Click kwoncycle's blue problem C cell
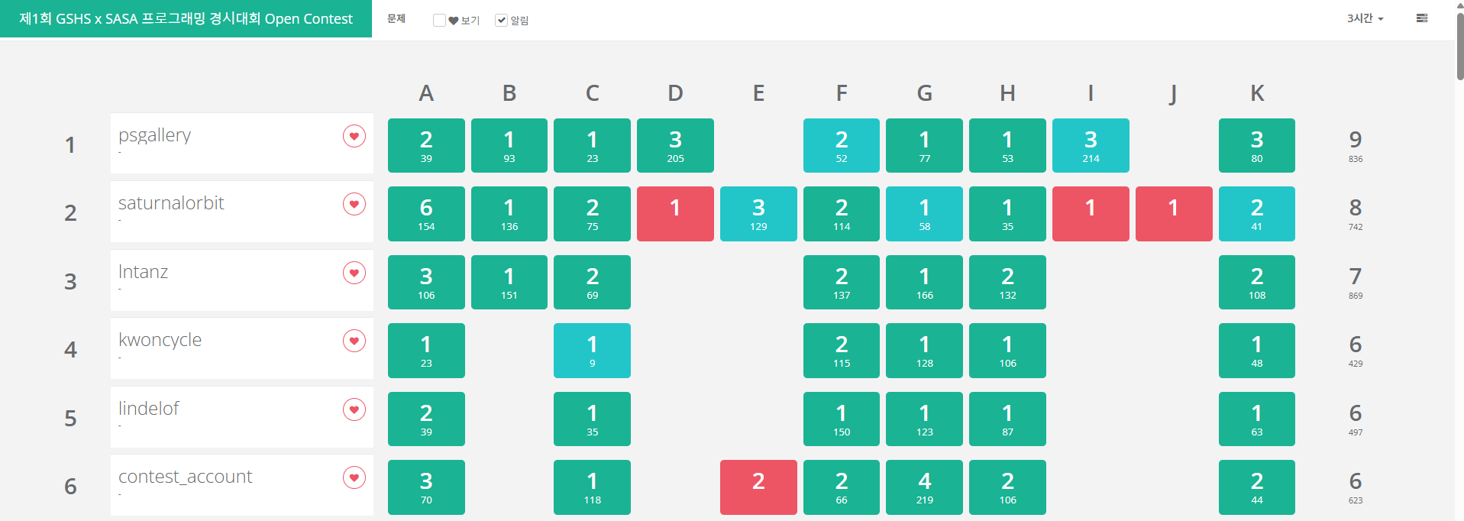 (x=592, y=351)
